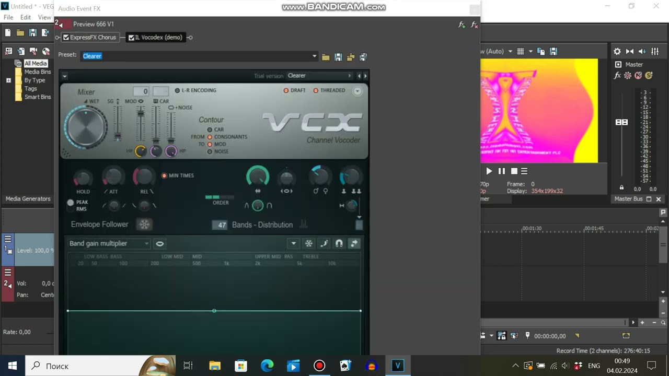Open preview overlays grid icon
This screenshot has height=376, width=669.
pos(521,51)
